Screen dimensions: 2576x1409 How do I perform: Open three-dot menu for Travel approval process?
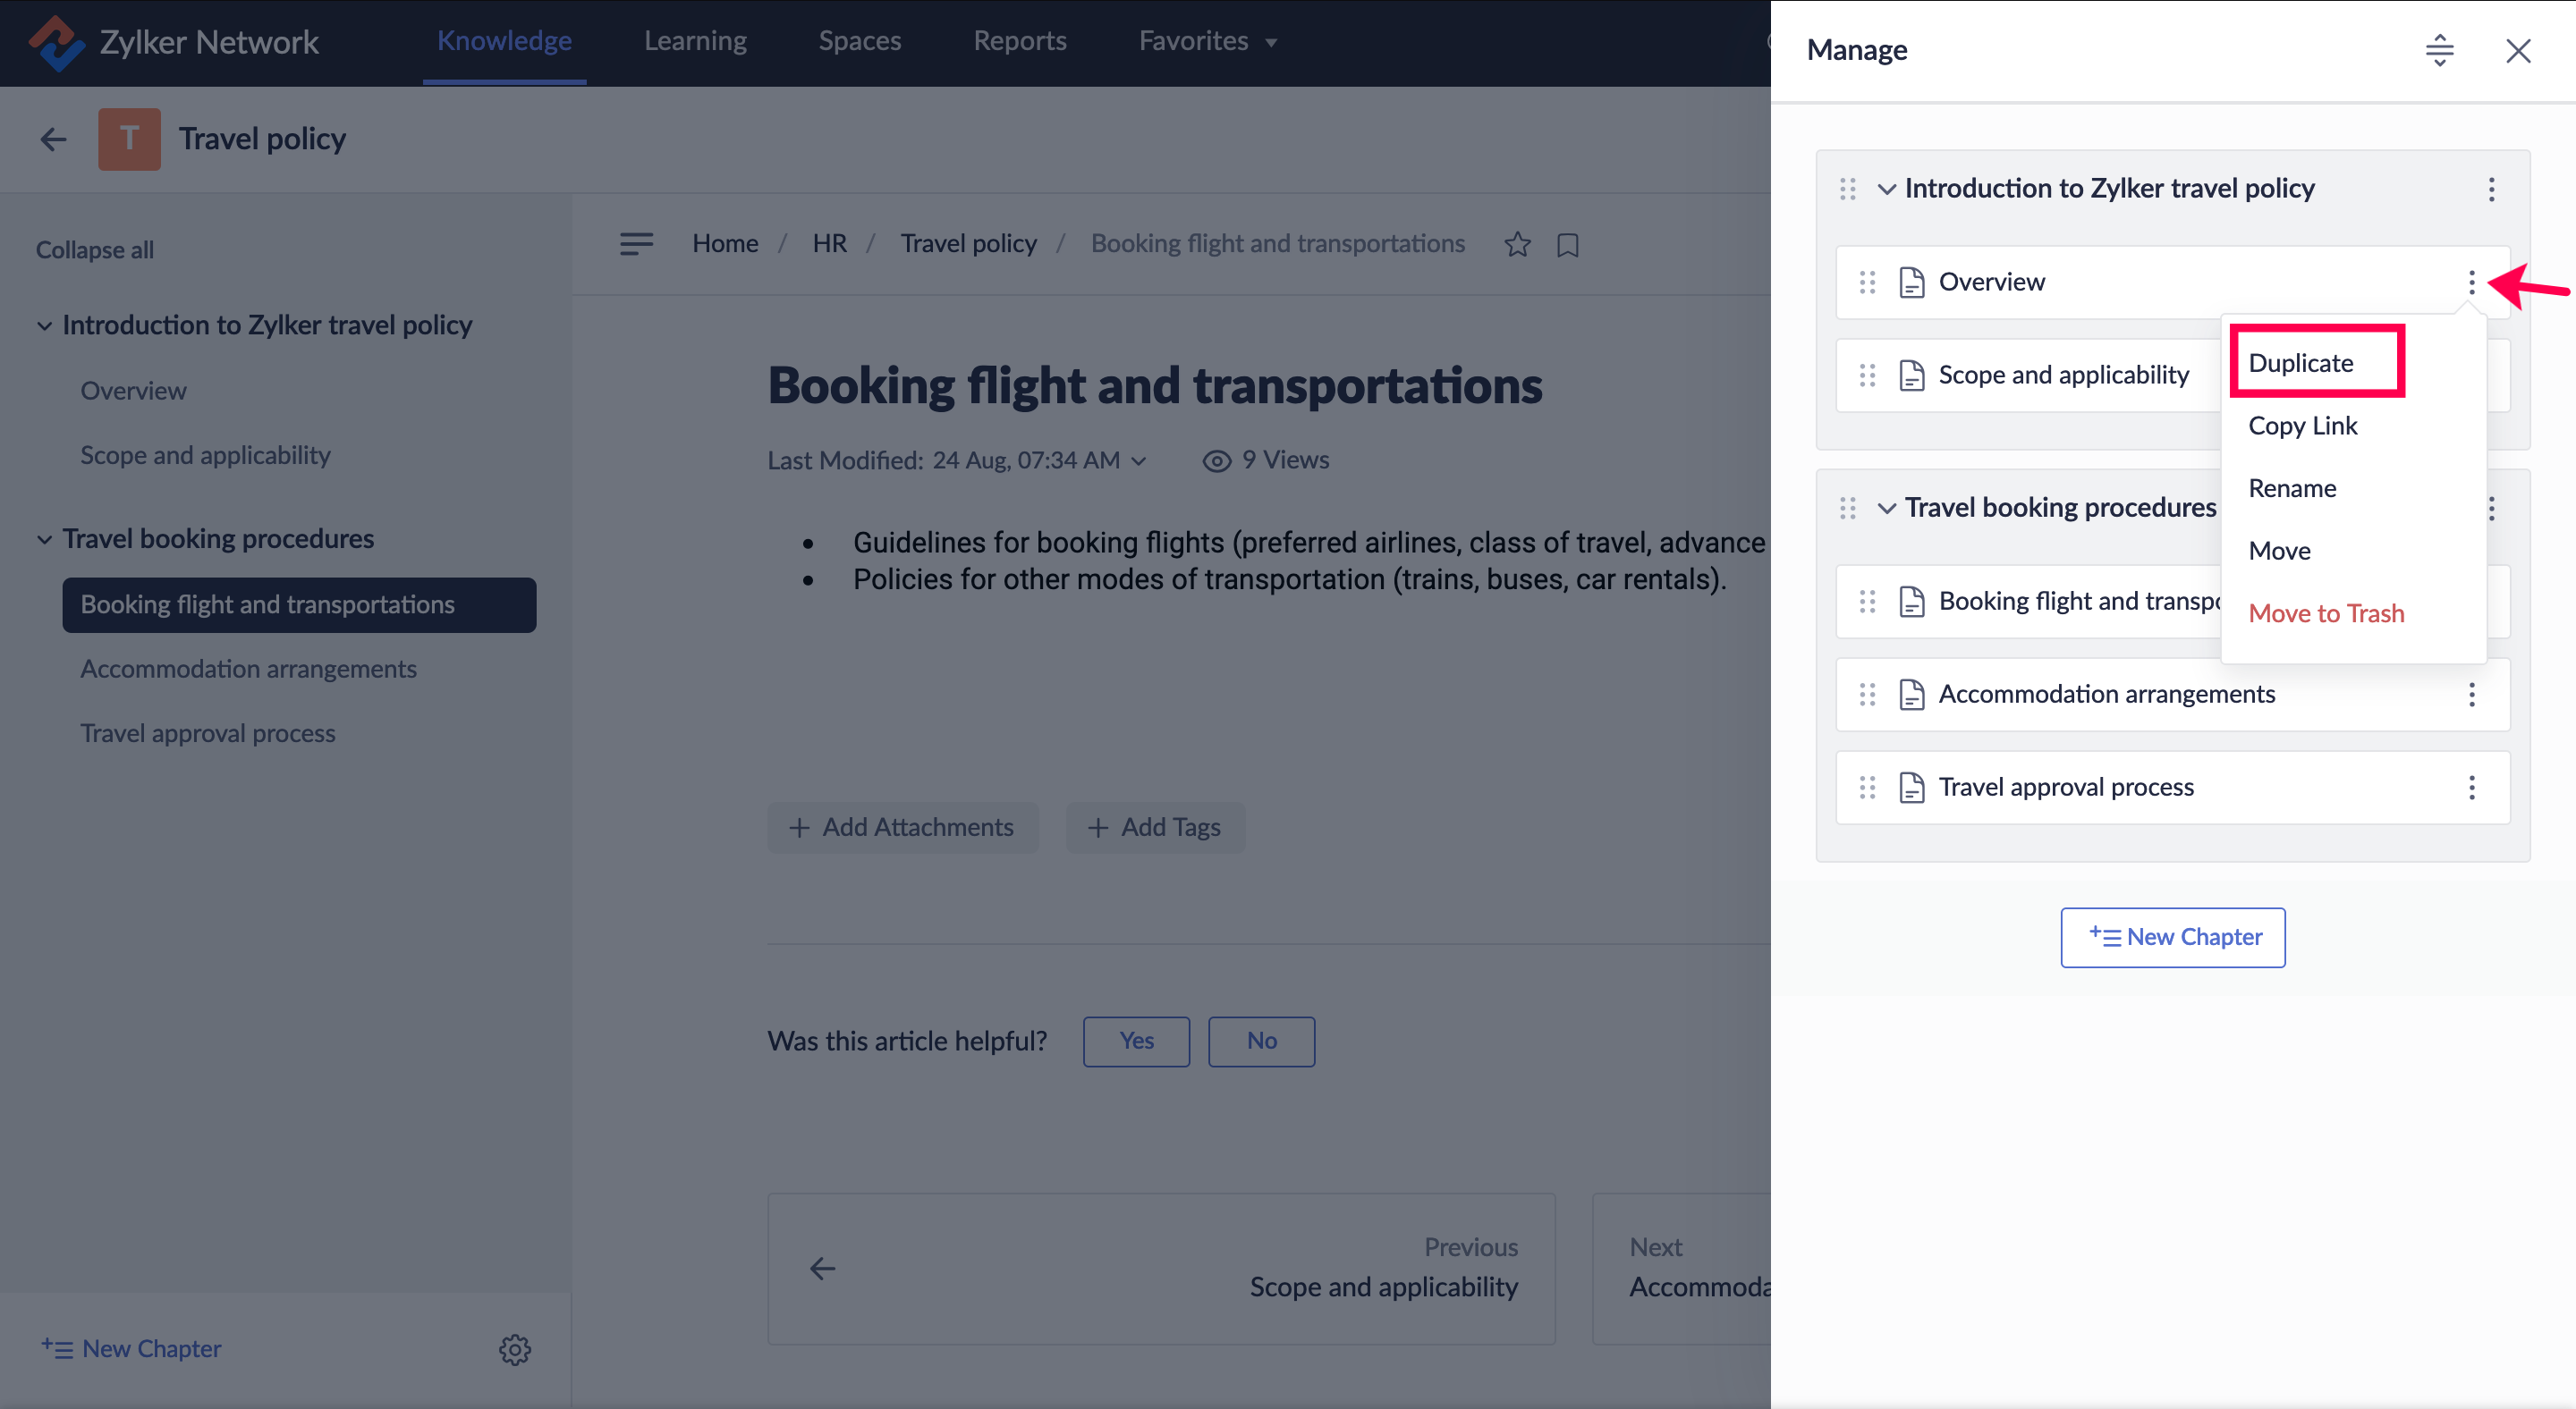point(2471,788)
